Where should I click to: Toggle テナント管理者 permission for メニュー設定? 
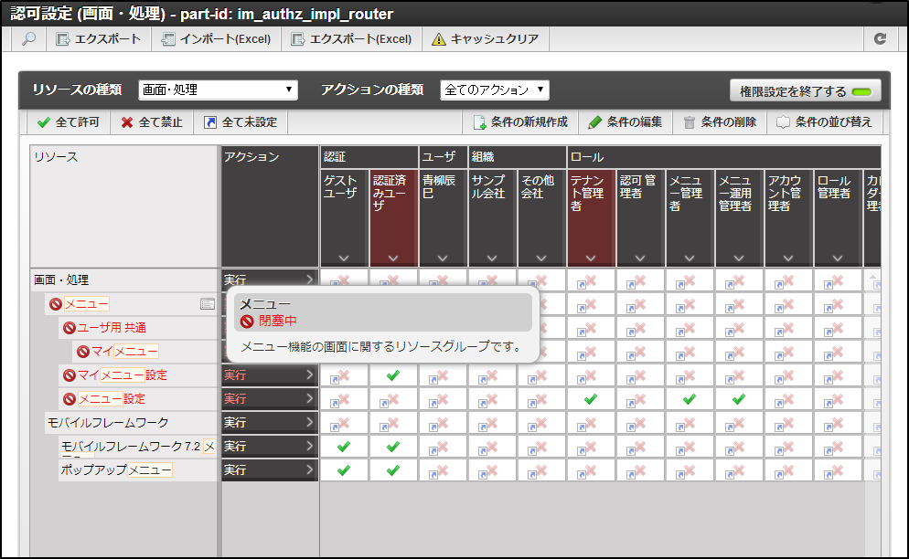[x=590, y=398]
